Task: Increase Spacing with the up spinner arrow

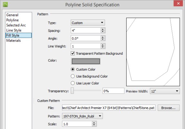Action: pos(103,29)
